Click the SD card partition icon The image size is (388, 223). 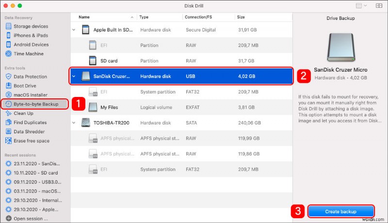click(x=93, y=61)
